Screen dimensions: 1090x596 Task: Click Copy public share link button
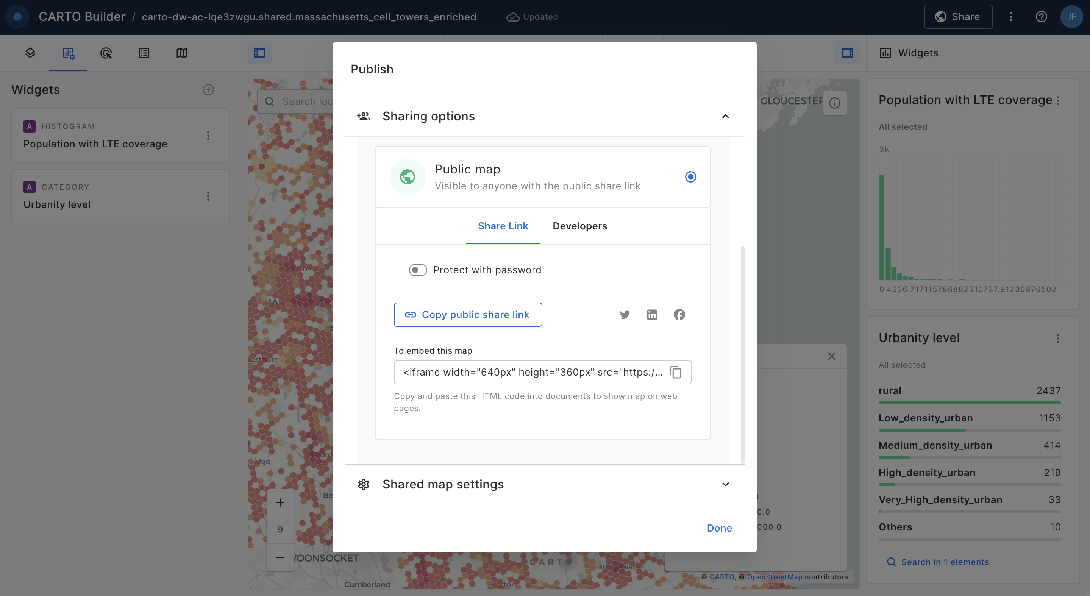pyautogui.click(x=468, y=315)
